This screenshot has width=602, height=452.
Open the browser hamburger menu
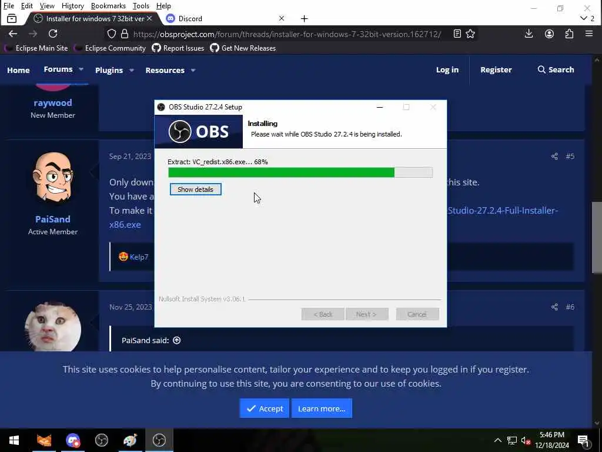tap(589, 34)
